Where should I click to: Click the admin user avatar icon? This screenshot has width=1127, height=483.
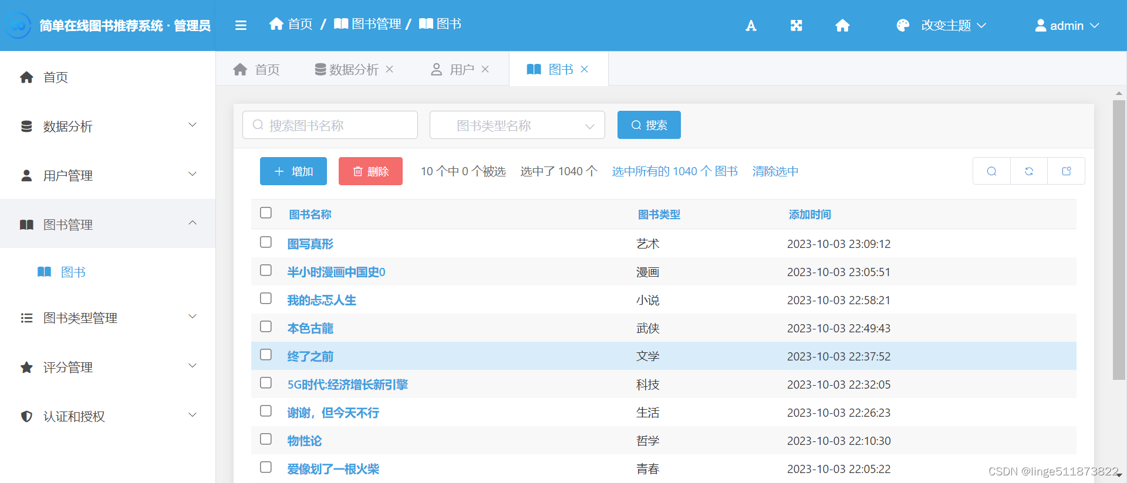[x=1040, y=25]
